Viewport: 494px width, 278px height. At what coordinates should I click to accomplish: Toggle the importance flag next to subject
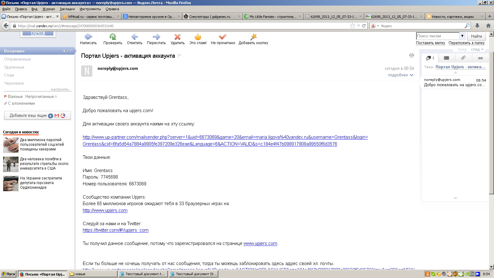pos(179,56)
